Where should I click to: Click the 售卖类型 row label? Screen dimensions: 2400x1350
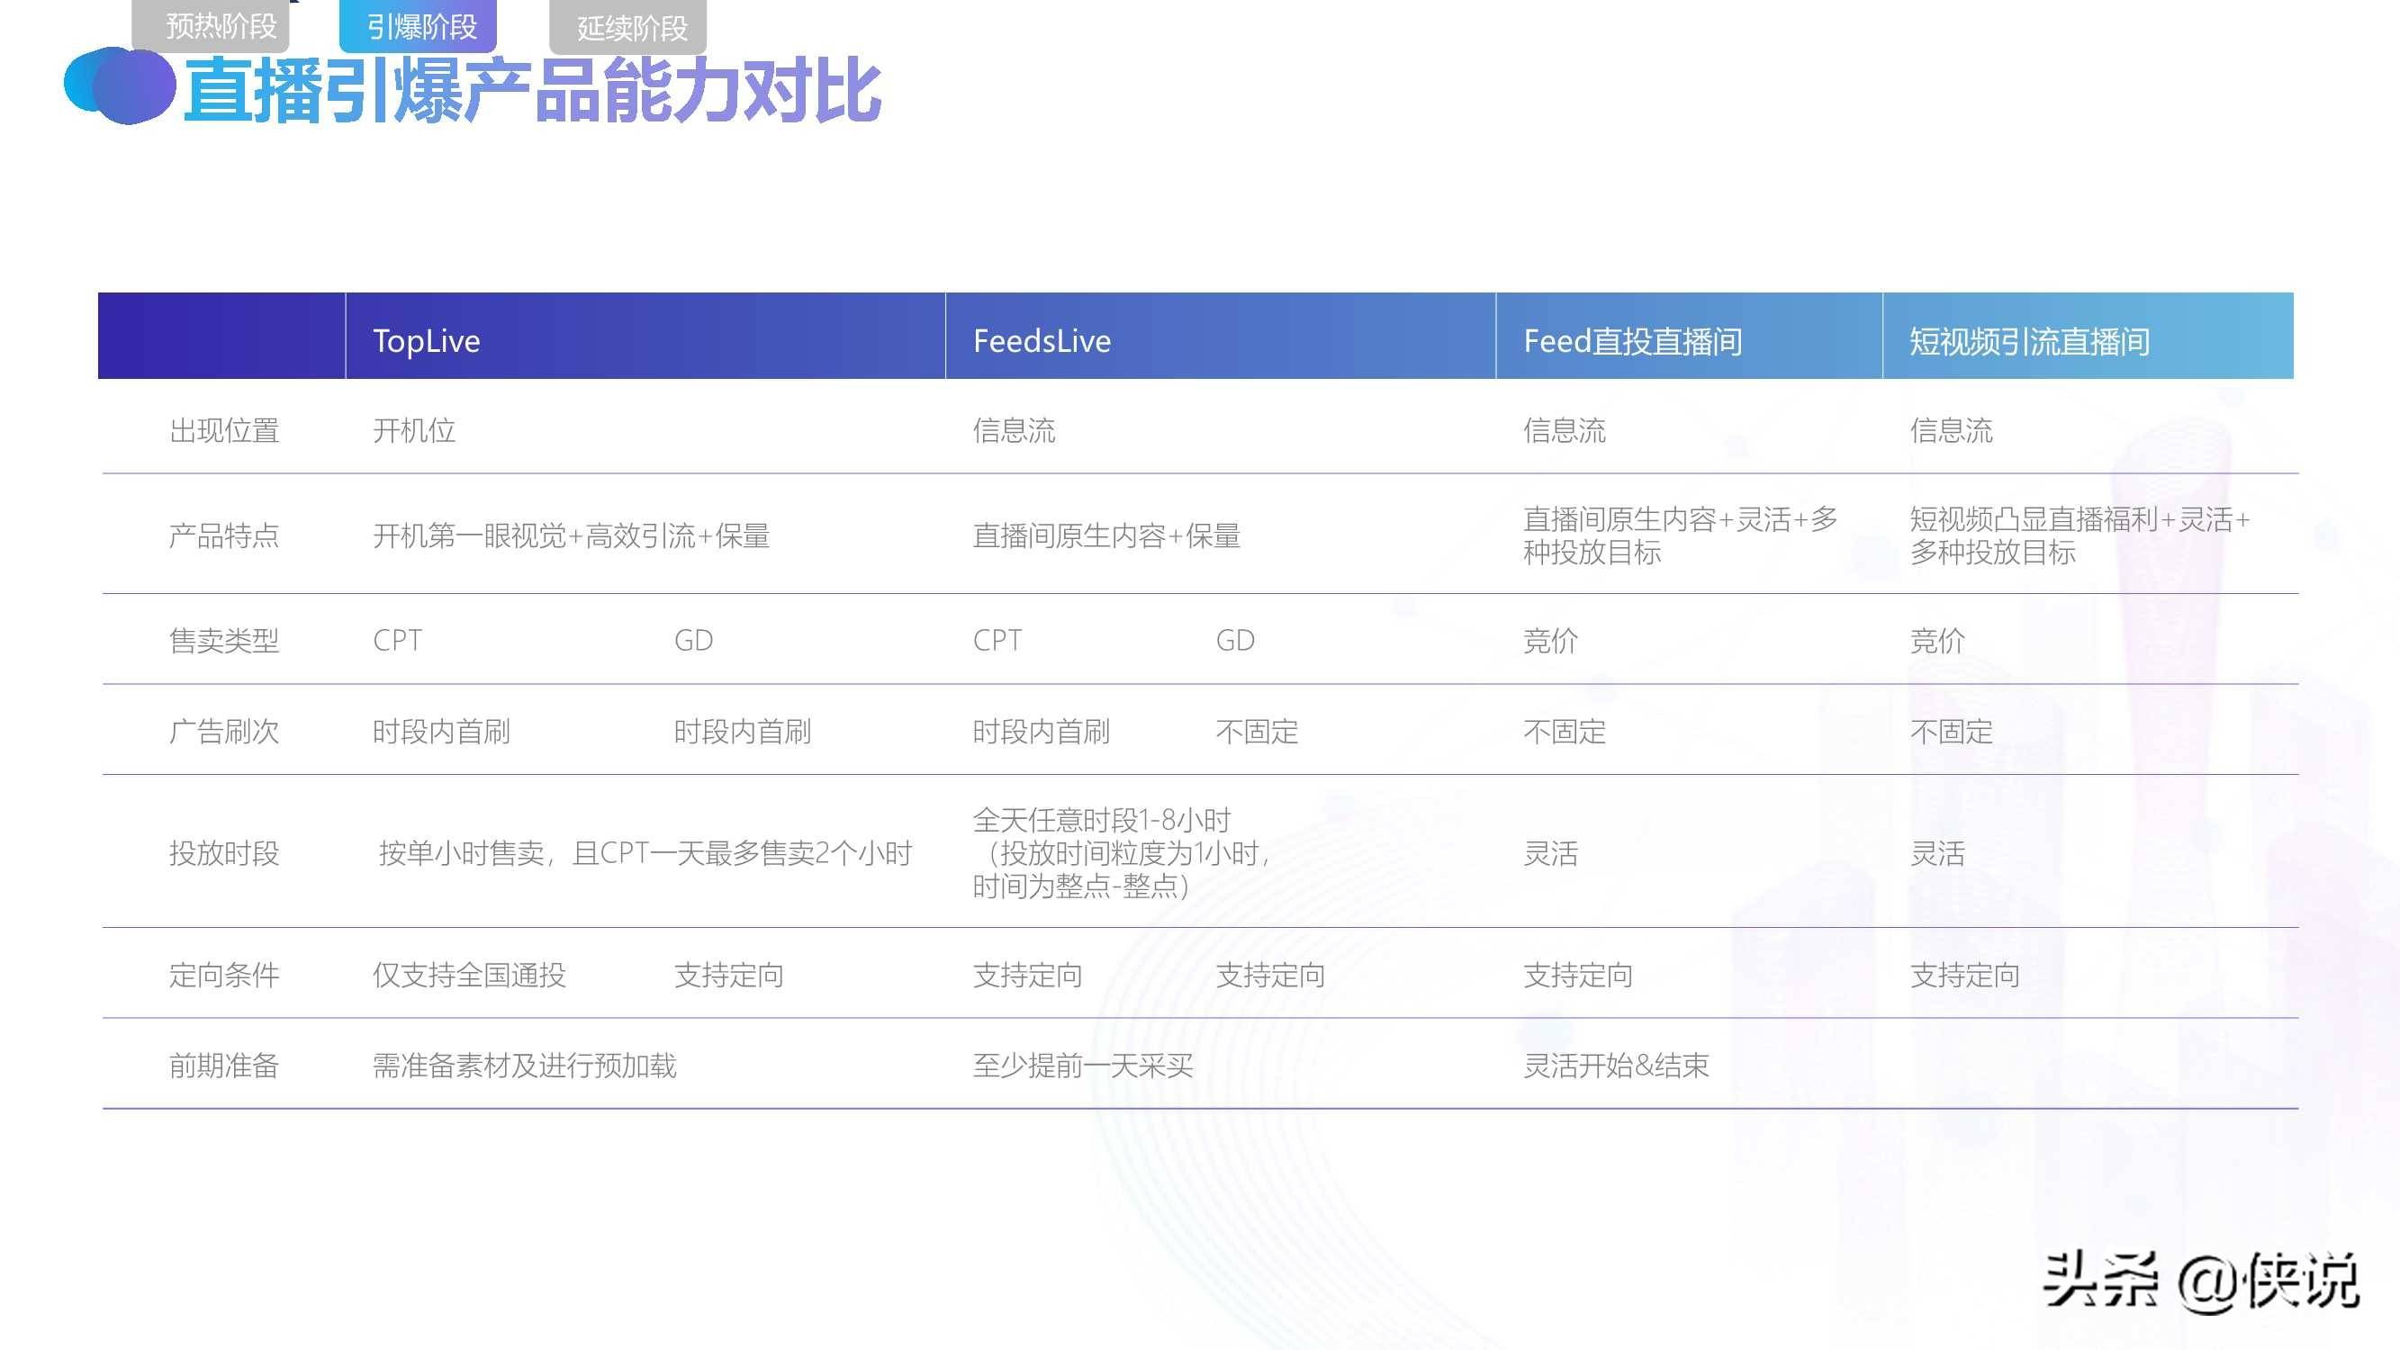[223, 640]
